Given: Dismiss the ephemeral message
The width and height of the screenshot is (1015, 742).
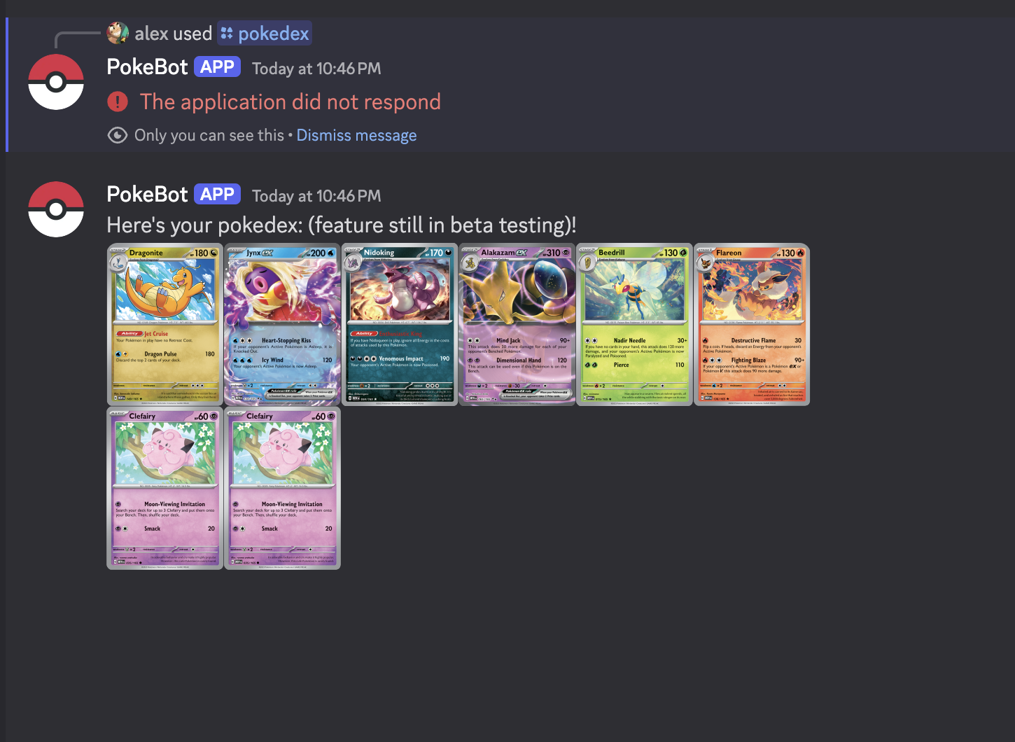Looking at the screenshot, I should [356, 135].
